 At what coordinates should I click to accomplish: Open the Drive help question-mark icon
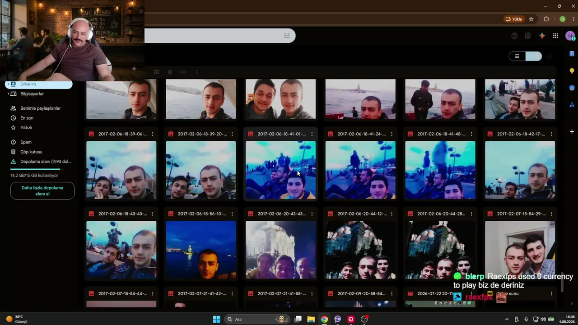click(514, 36)
